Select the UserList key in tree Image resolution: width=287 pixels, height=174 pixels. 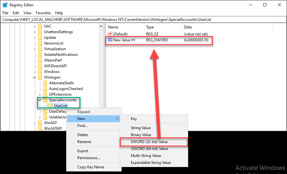(x=61, y=106)
